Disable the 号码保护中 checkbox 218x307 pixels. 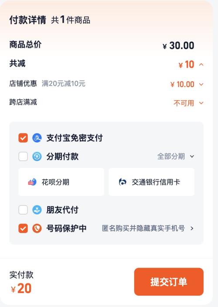23,228
